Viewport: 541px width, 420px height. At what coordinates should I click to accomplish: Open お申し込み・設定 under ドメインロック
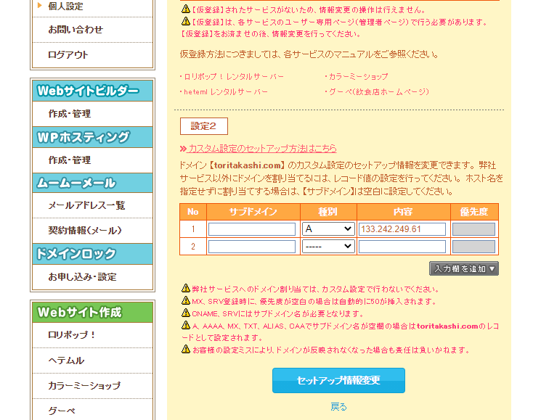pyautogui.click(x=83, y=277)
